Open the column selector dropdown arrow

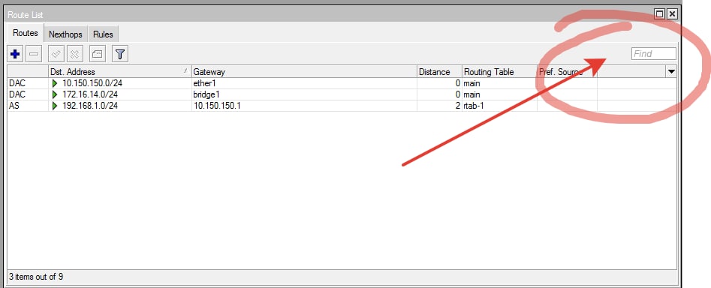click(671, 71)
